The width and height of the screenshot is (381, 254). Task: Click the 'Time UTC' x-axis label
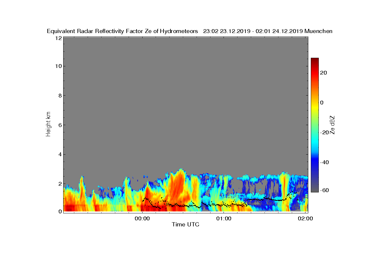click(185, 224)
